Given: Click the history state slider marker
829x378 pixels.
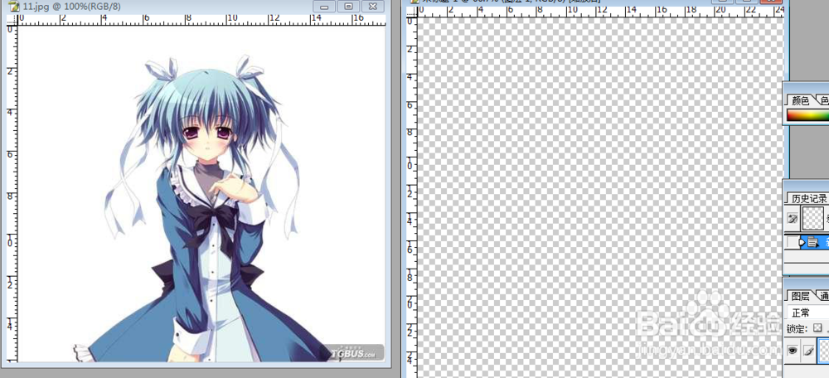Looking at the screenshot, I should [802, 242].
